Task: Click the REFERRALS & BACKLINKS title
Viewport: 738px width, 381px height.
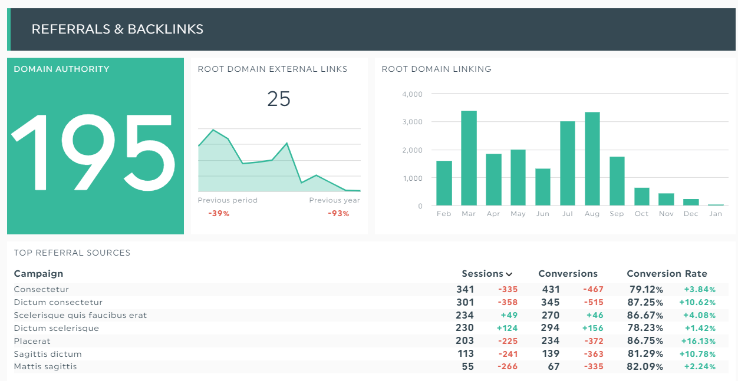Action: tap(117, 28)
